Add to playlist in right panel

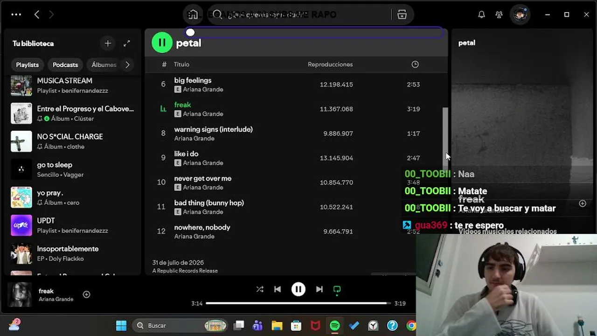point(583,203)
